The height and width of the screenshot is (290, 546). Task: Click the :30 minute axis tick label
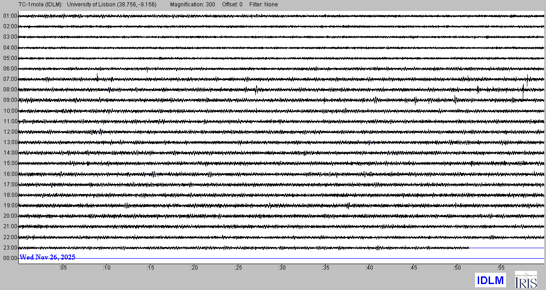click(282, 268)
